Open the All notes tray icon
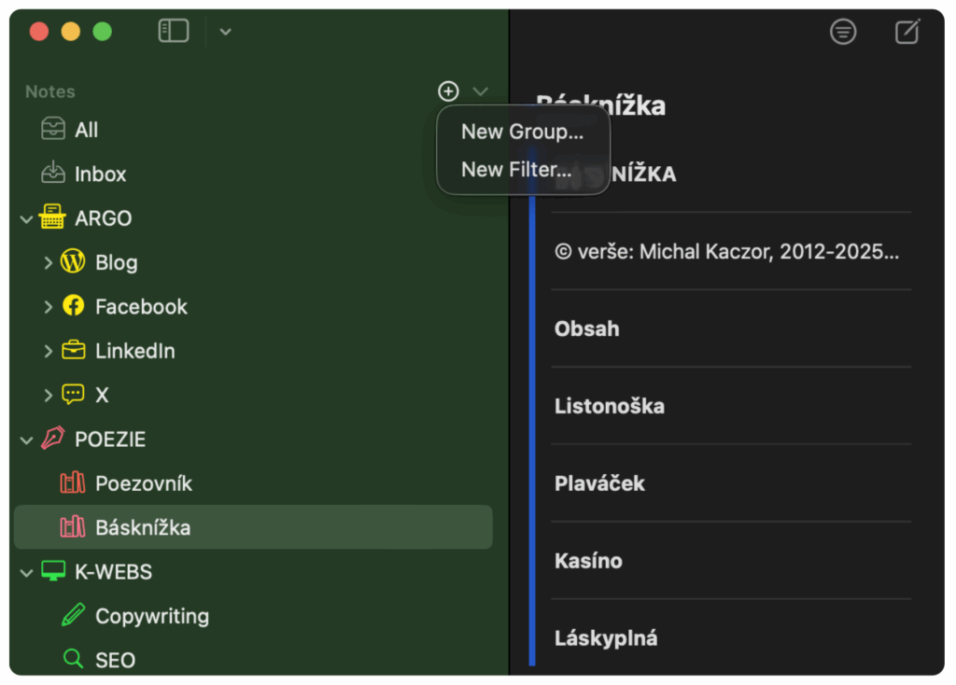 coord(53,130)
